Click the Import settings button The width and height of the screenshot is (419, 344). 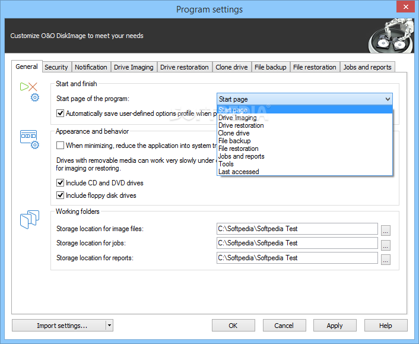click(x=59, y=326)
